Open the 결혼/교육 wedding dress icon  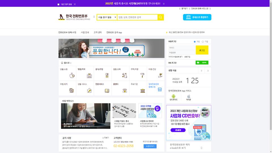125,75
